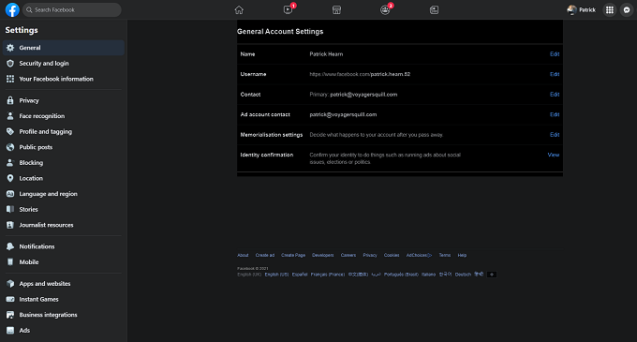
Task: Click the Business integrations icon
Action: [10, 315]
